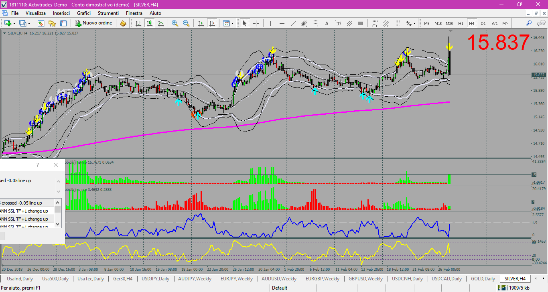Switch timeframe to MN

(x=505, y=23)
